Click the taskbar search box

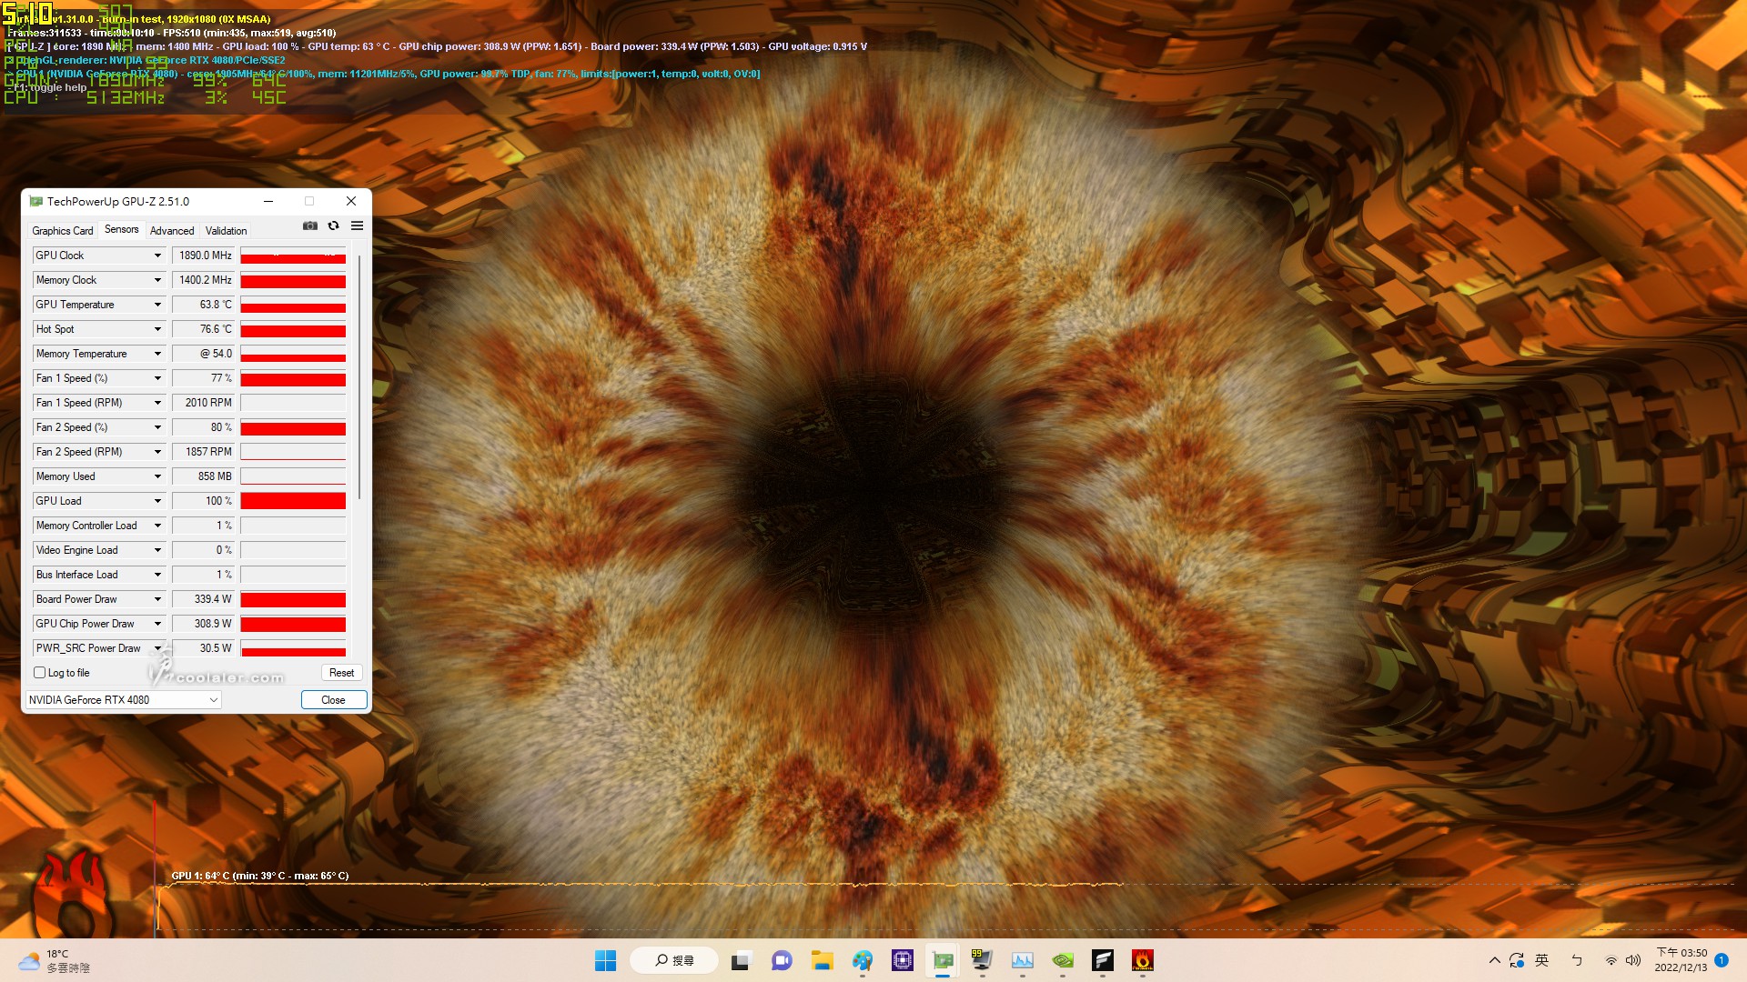pos(674,960)
